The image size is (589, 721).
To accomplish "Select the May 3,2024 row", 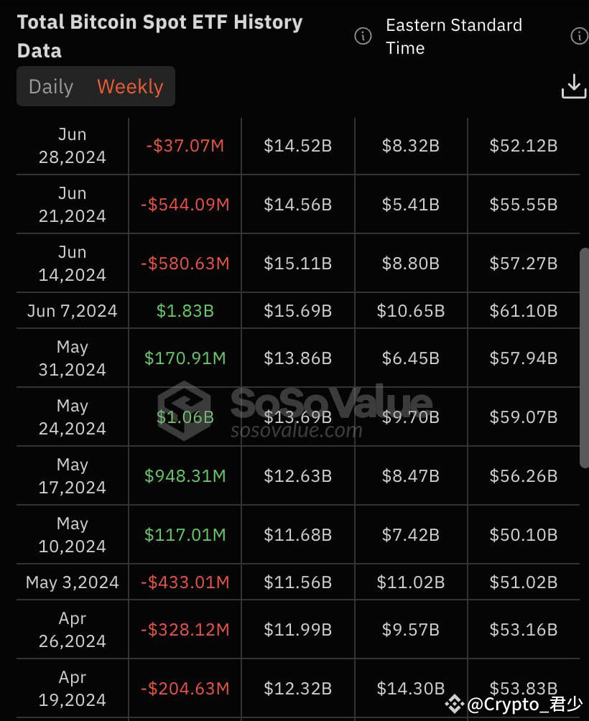I will (x=72, y=582).
